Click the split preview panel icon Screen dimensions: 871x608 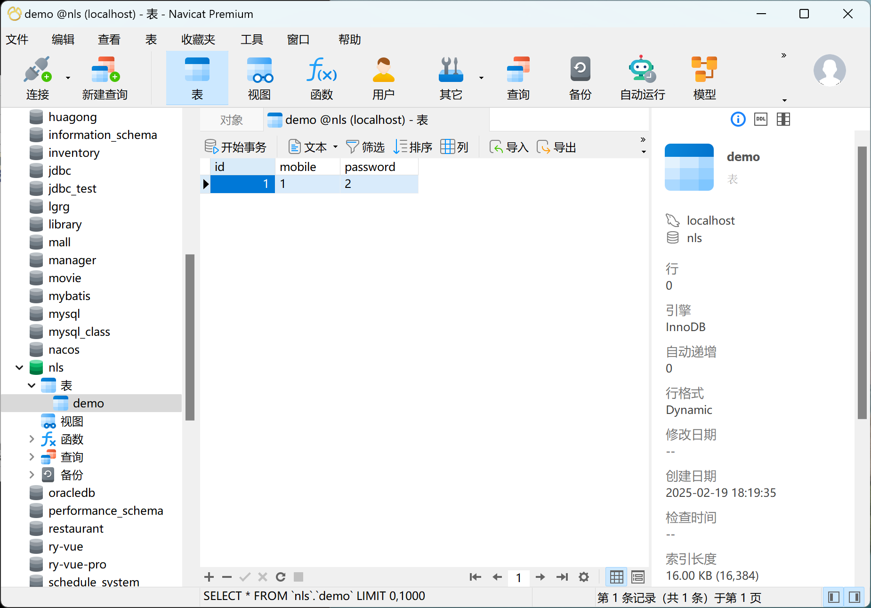click(783, 120)
